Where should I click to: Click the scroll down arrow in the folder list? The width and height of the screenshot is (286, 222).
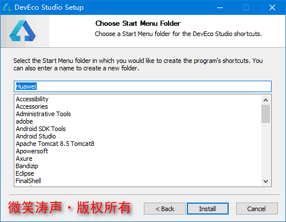pos(265,181)
